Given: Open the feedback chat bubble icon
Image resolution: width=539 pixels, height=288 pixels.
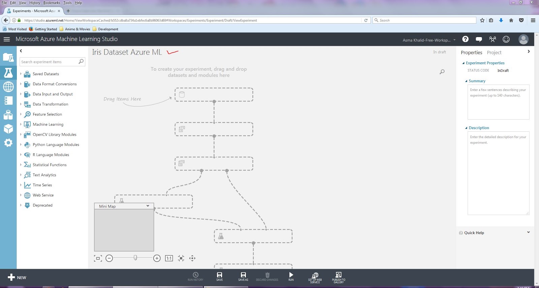Looking at the screenshot, I should pos(479,39).
